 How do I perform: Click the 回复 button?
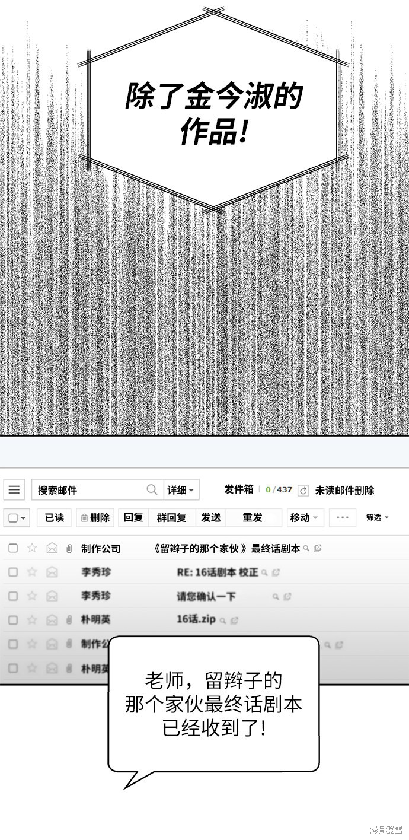[x=133, y=517]
